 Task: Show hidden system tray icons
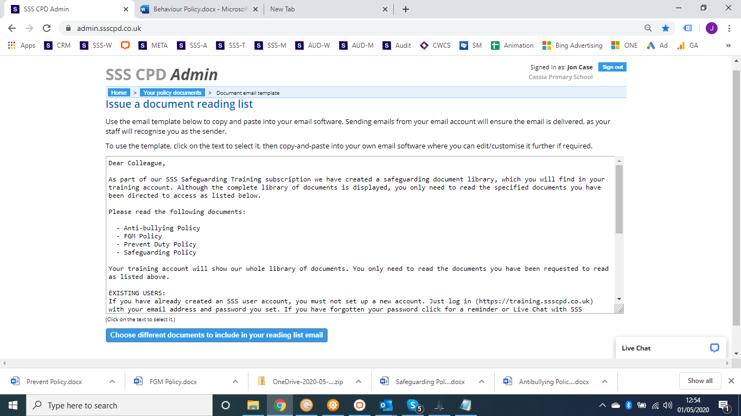pos(602,405)
